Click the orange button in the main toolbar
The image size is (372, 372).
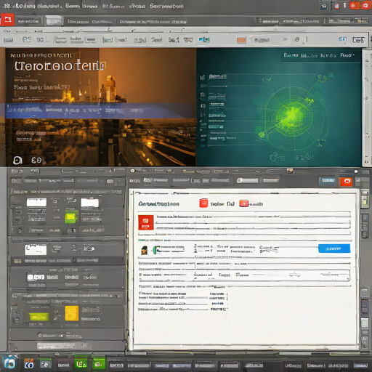pyautogui.click(x=241, y=40)
